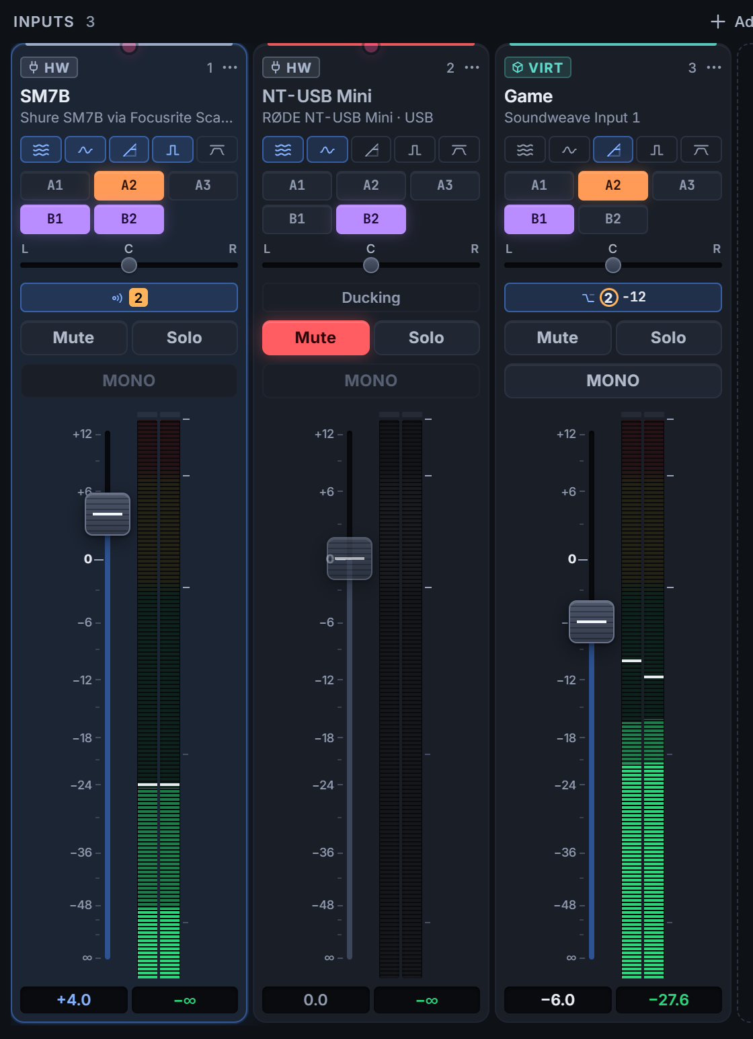Toggle EQ curve icon on Game strip
This screenshot has width=753, height=1039.
point(569,149)
